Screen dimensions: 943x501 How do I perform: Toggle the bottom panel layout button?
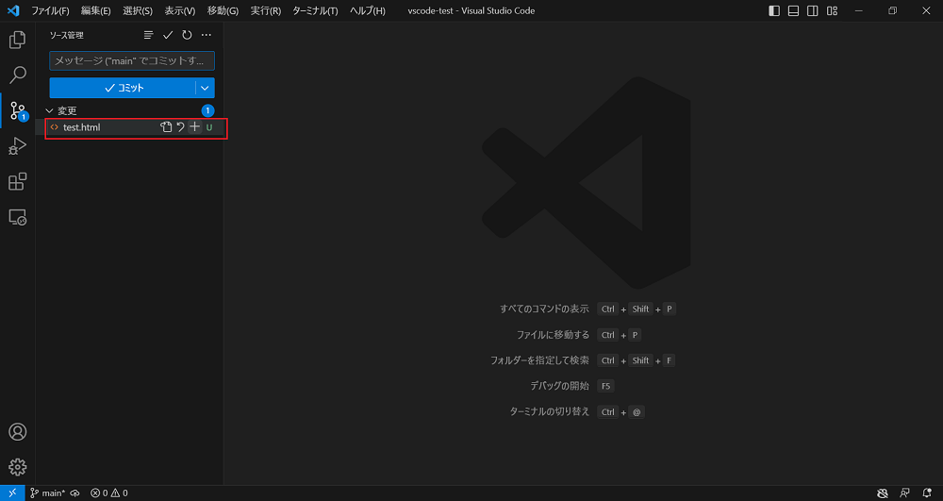click(x=793, y=10)
